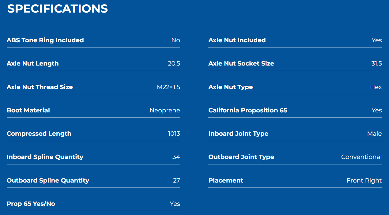Select the Male inboard joint type value
The height and width of the screenshot is (215, 389).
(374, 134)
